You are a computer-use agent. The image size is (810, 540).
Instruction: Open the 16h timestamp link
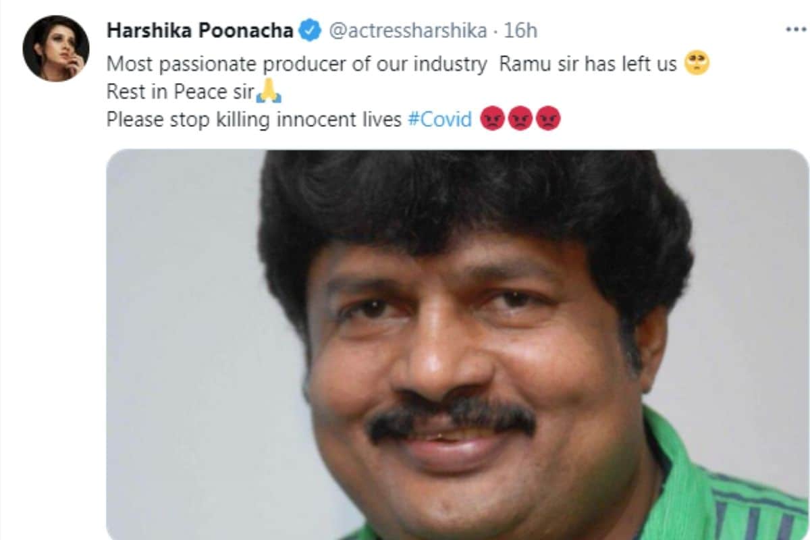(520, 31)
